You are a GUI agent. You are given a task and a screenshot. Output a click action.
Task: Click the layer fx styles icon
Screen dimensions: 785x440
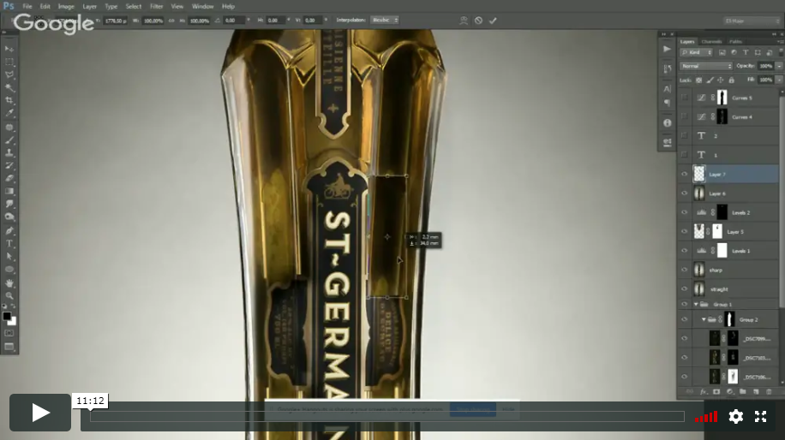pyautogui.click(x=704, y=392)
